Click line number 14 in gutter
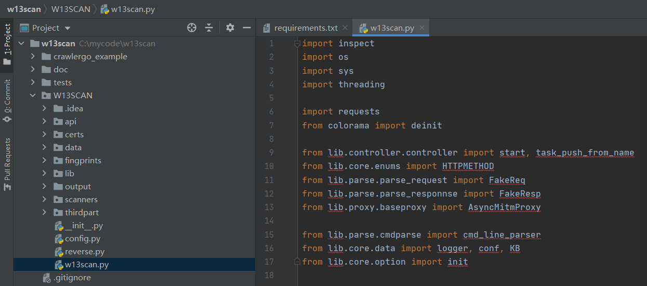 point(269,221)
